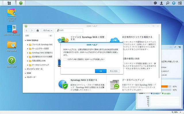Expand '写真の管理と共有' tree folder
Image resolution: width=184 pixels, height=114 pixels.
[28, 61]
